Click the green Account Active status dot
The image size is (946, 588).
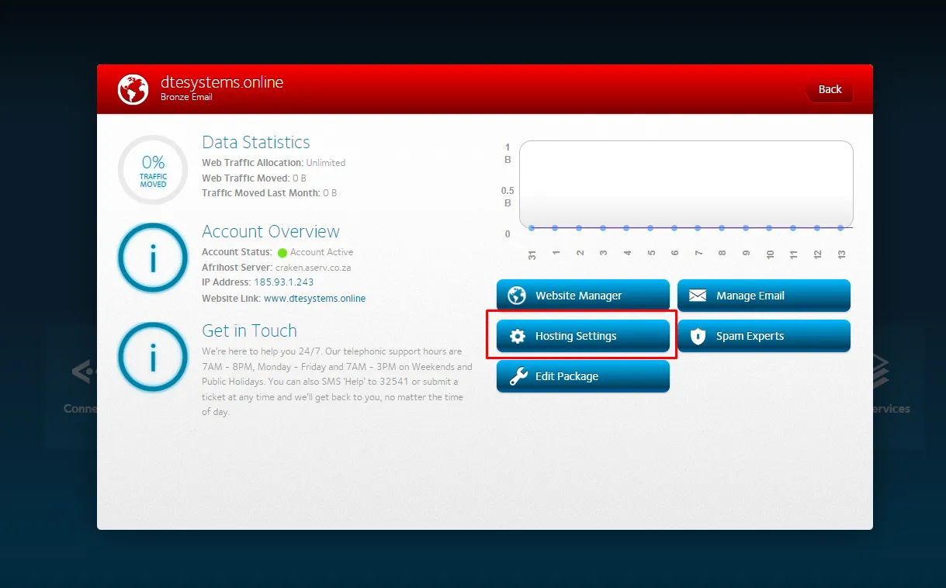pos(282,252)
